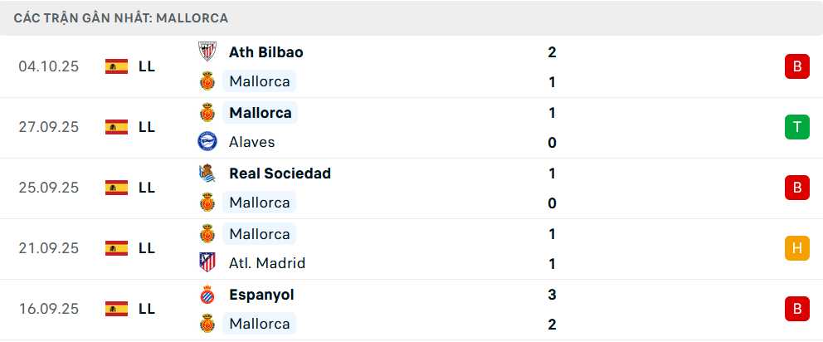Image resolution: width=823 pixels, height=342 pixels.
Task: Click the 25.09.25 match date
Action: pos(48,188)
